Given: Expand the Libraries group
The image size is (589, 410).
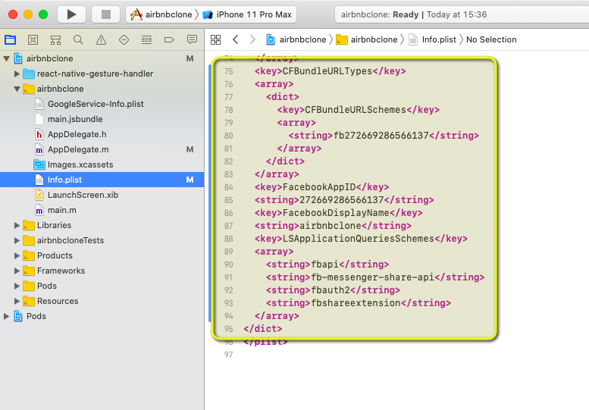Looking at the screenshot, I should 17,225.
